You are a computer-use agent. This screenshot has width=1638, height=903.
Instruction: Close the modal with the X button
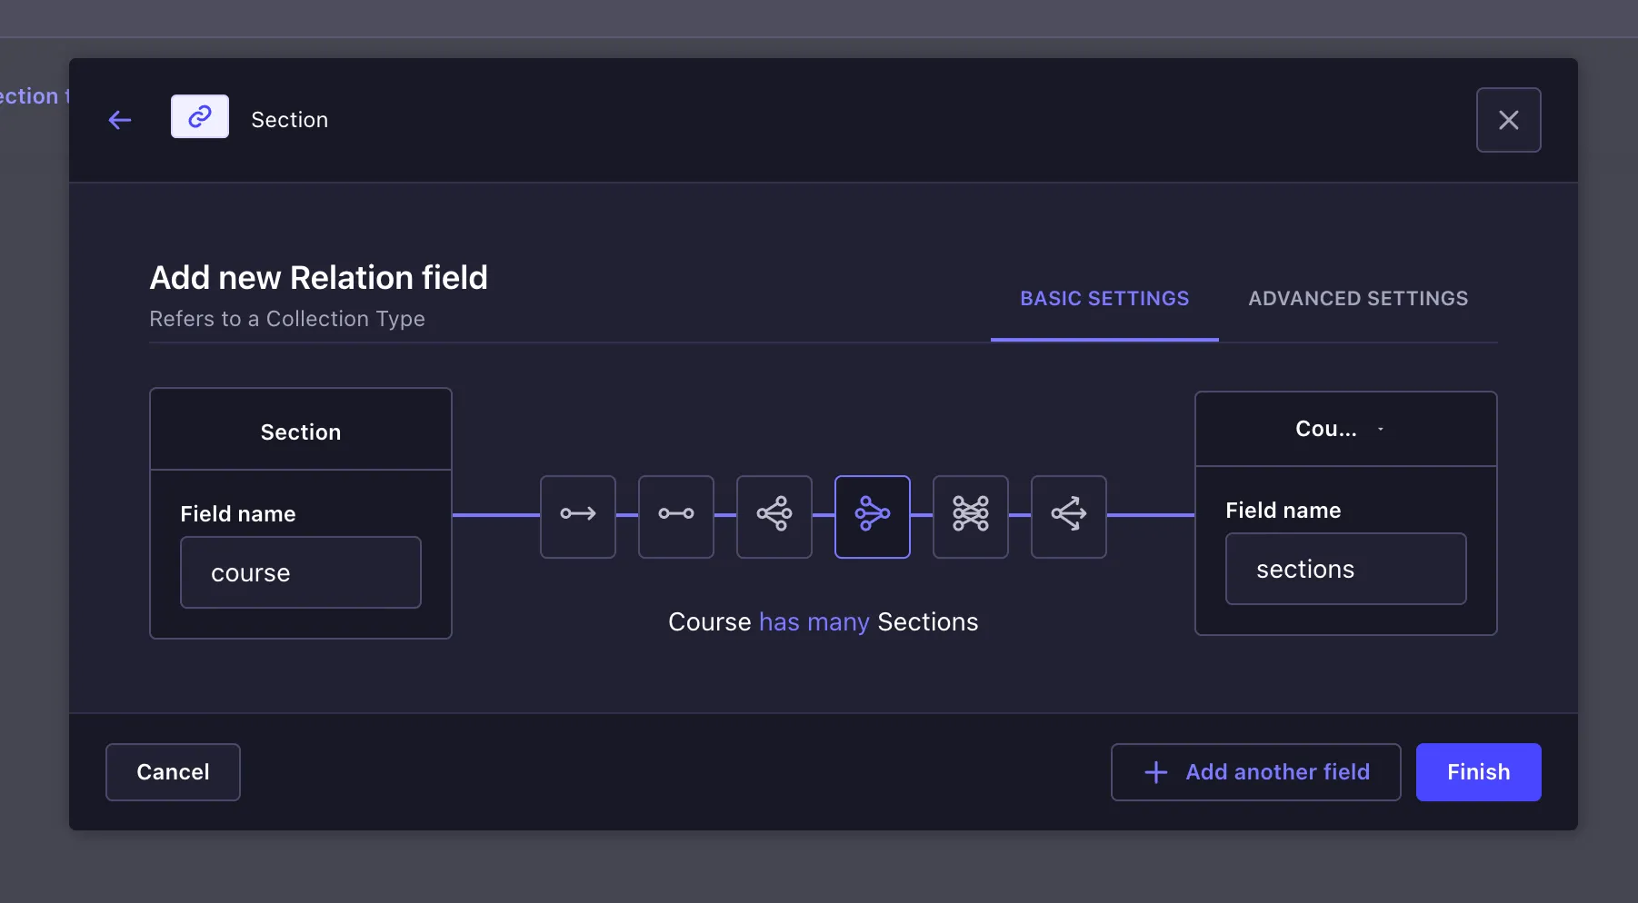[x=1508, y=120]
